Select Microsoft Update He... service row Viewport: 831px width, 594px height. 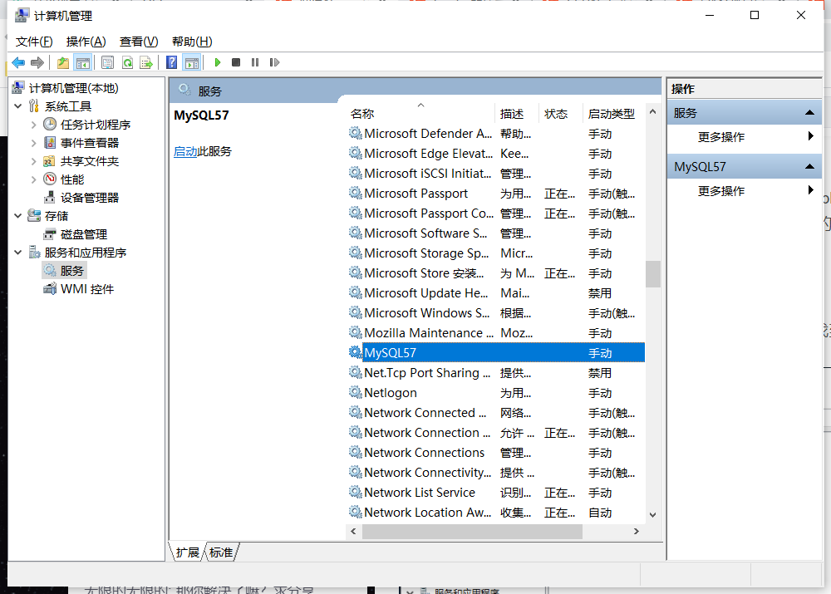coord(496,293)
